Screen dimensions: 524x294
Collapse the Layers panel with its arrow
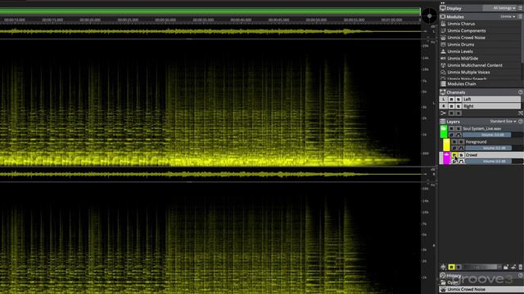point(521,122)
